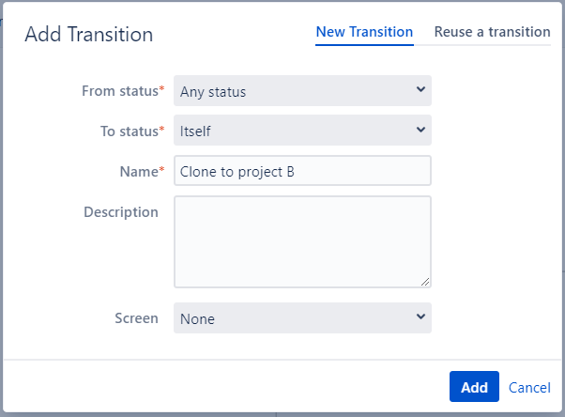Click the To status field label
The image size is (565, 417).
tap(130, 131)
